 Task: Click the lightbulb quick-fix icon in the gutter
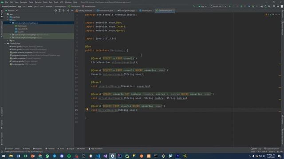coord(87,110)
